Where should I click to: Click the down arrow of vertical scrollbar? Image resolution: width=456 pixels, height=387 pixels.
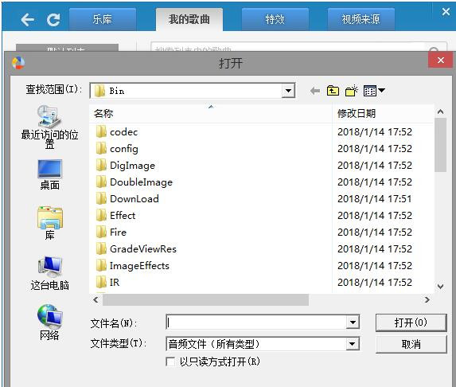440,287
